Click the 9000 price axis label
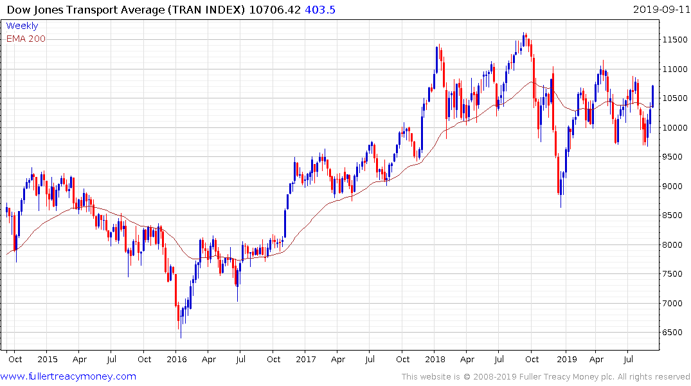 tap(672, 186)
